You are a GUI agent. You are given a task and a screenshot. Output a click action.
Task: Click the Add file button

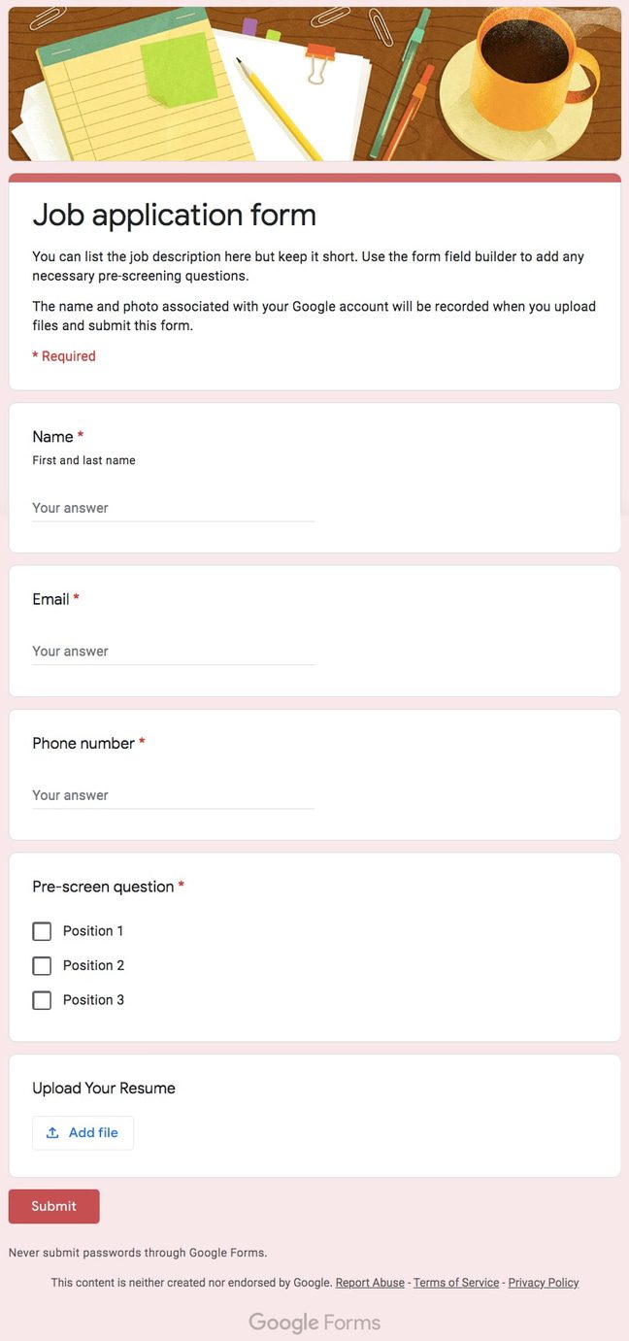pos(83,1132)
